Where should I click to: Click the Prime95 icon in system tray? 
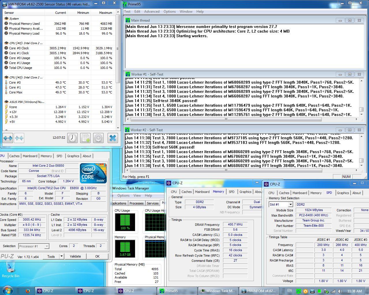point(299,291)
